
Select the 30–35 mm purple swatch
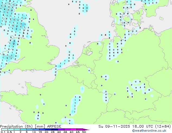(61, 129)
